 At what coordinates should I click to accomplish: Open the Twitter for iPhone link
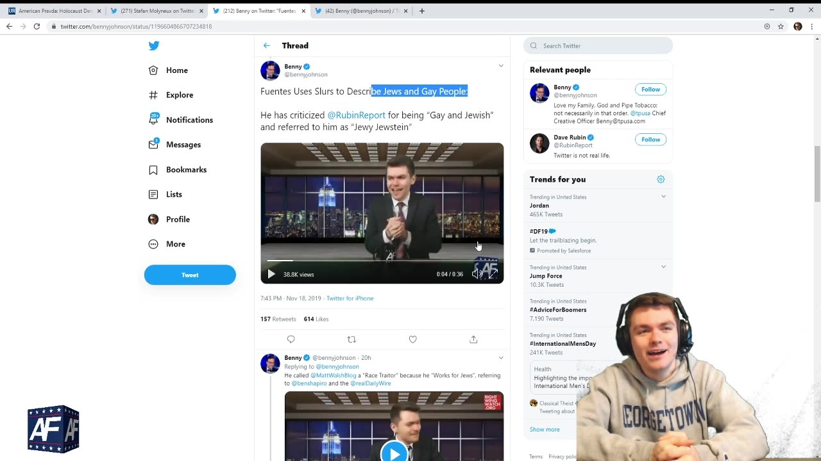tap(350, 298)
